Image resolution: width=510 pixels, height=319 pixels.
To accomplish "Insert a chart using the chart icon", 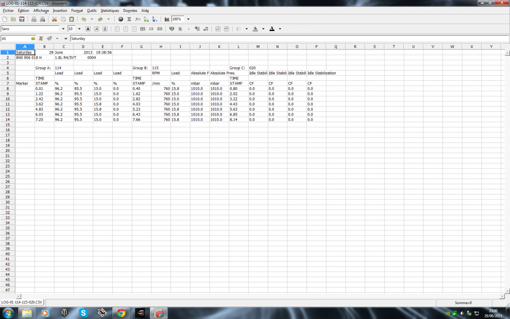I will [167, 19].
